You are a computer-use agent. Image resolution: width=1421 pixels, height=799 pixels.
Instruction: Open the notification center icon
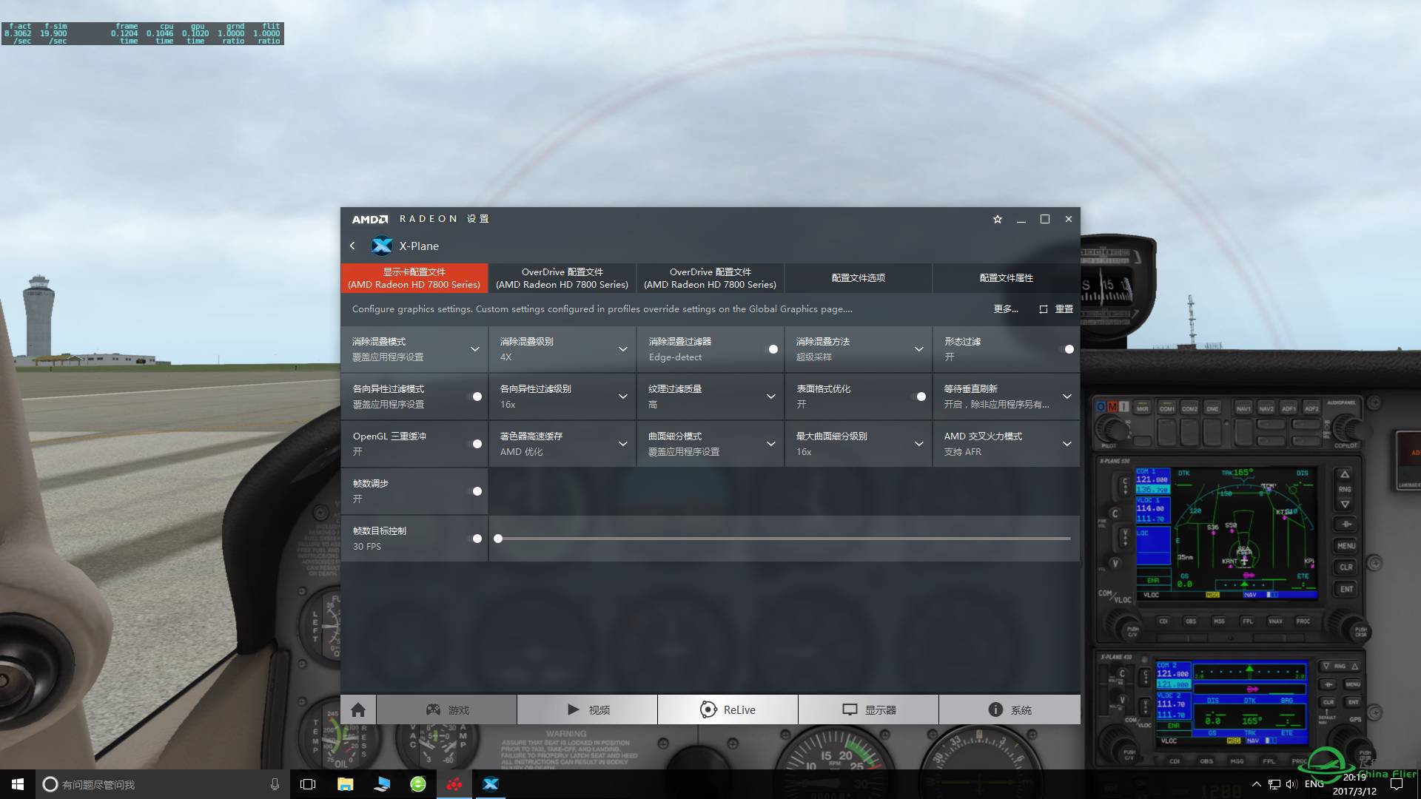1397,784
